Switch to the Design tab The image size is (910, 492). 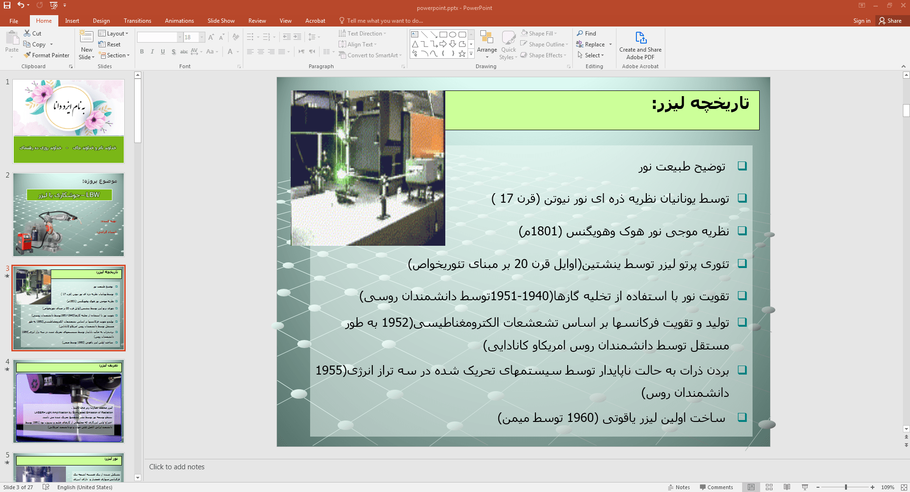[101, 21]
